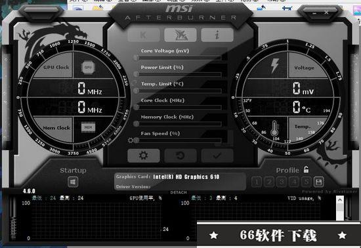Viewport: 361px width, 248px height.
Task: Reset settings with the circular arrow
Action: click(180, 155)
